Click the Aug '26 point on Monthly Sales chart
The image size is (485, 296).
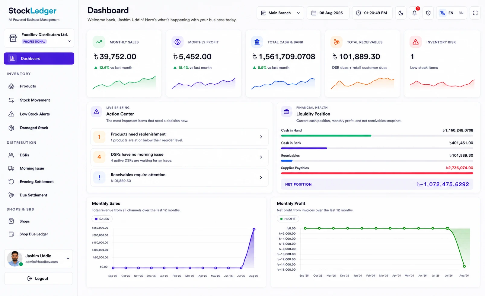(254, 229)
